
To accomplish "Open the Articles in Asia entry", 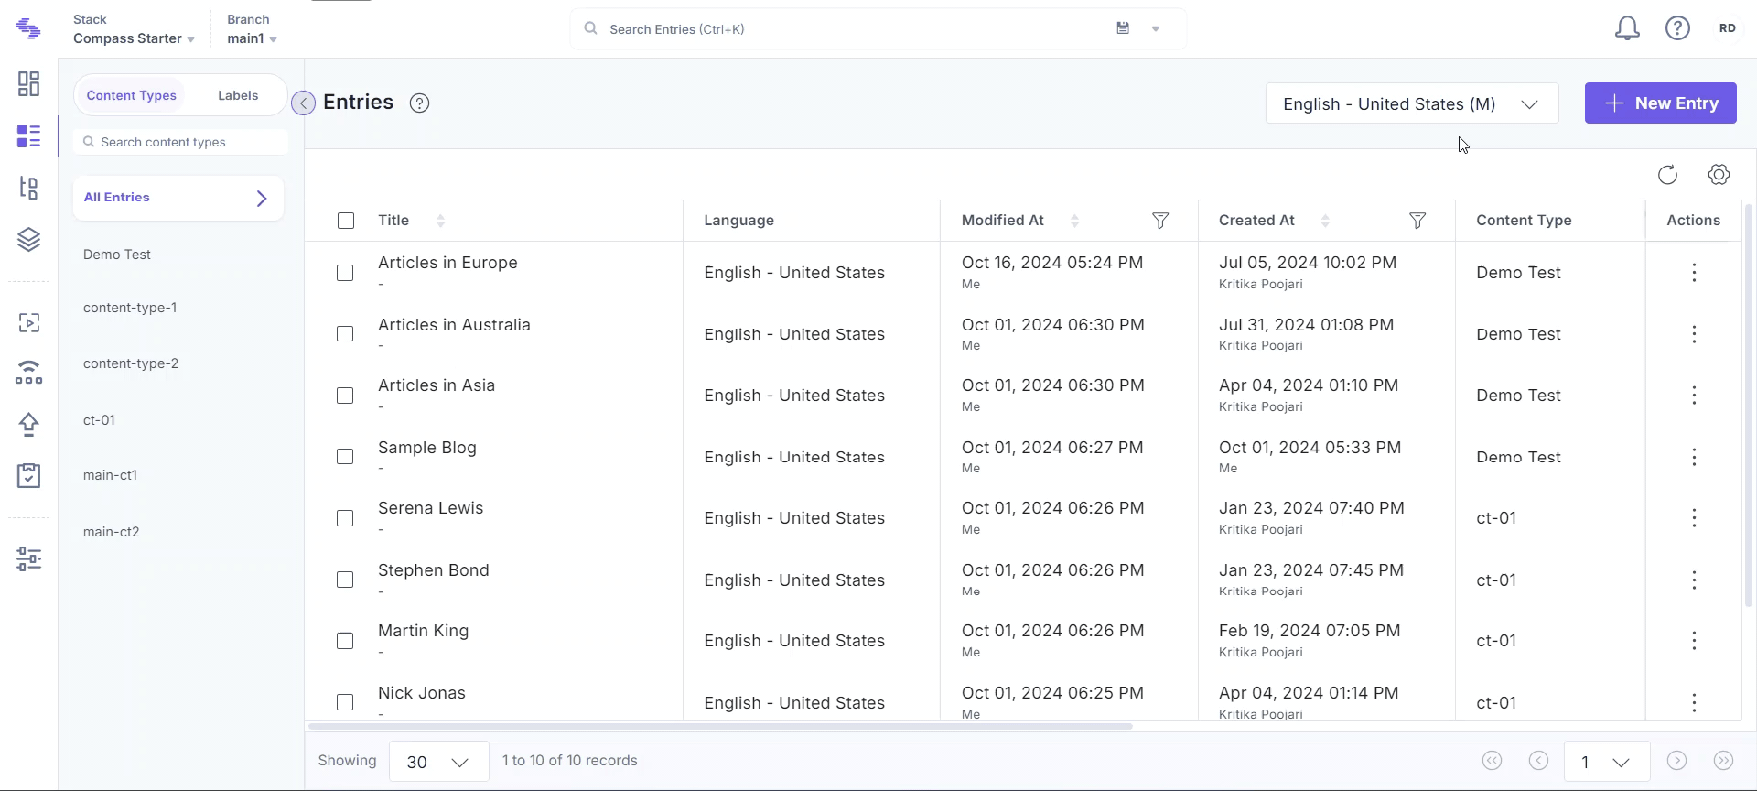I will (x=437, y=385).
